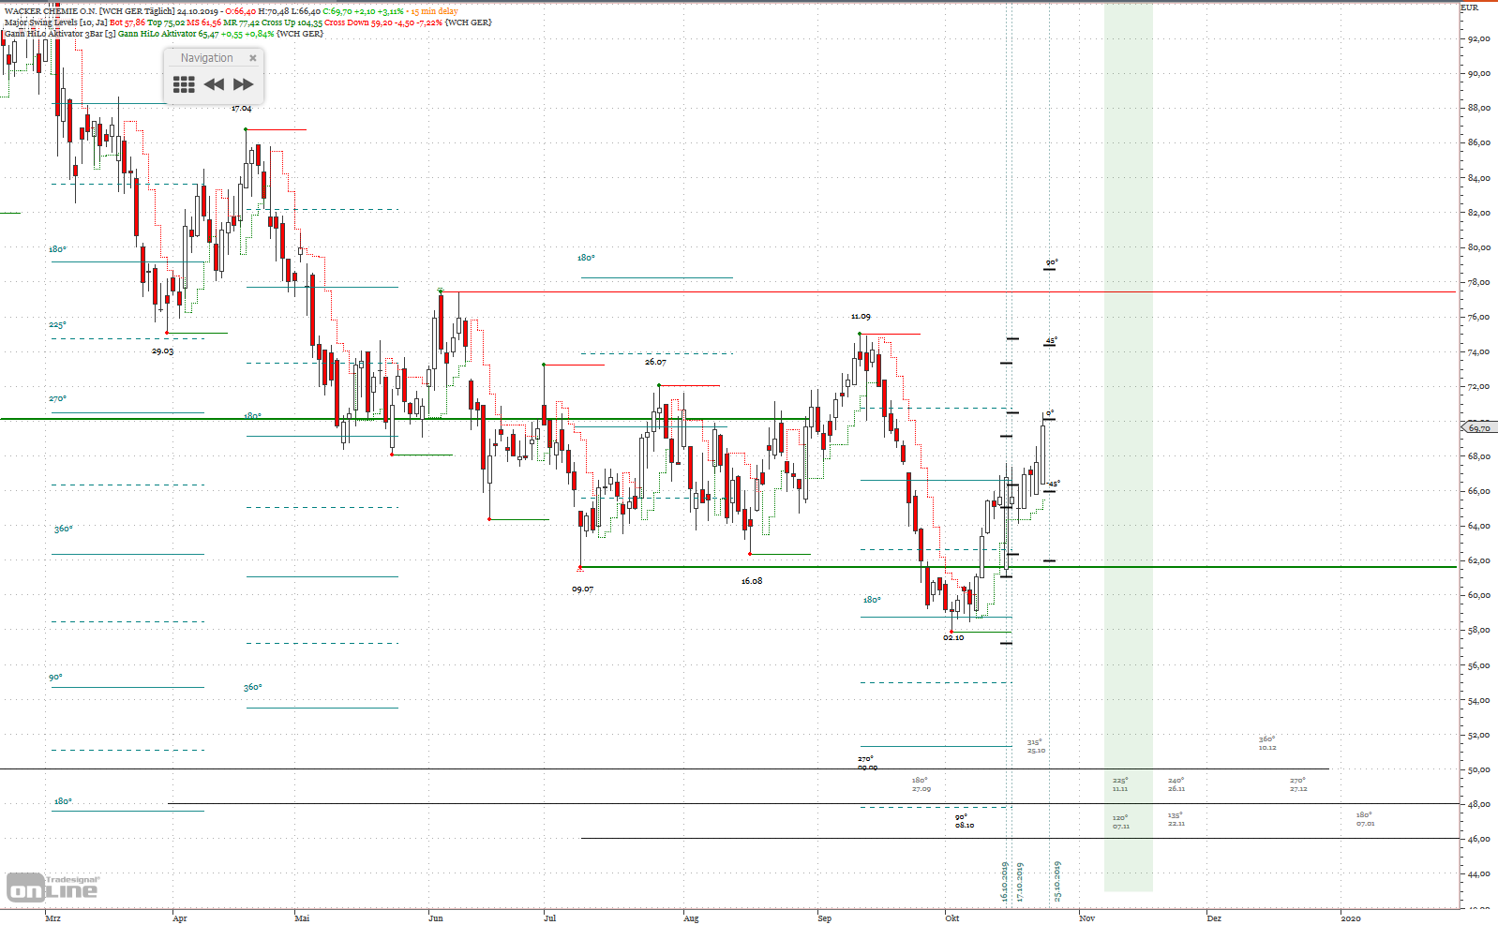Click the 180° 27.09 cycle label
1498x925 pixels.
pyautogui.click(x=921, y=784)
